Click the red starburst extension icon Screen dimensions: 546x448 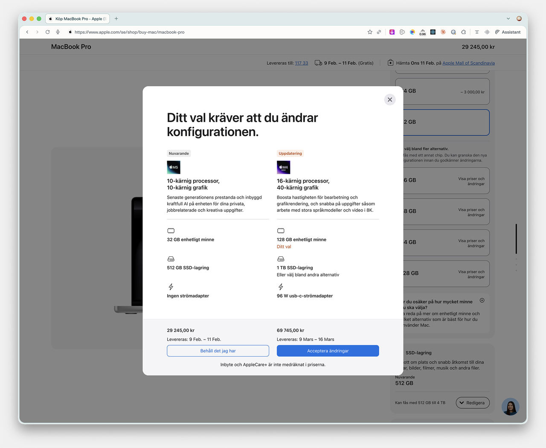tap(443, 32)
